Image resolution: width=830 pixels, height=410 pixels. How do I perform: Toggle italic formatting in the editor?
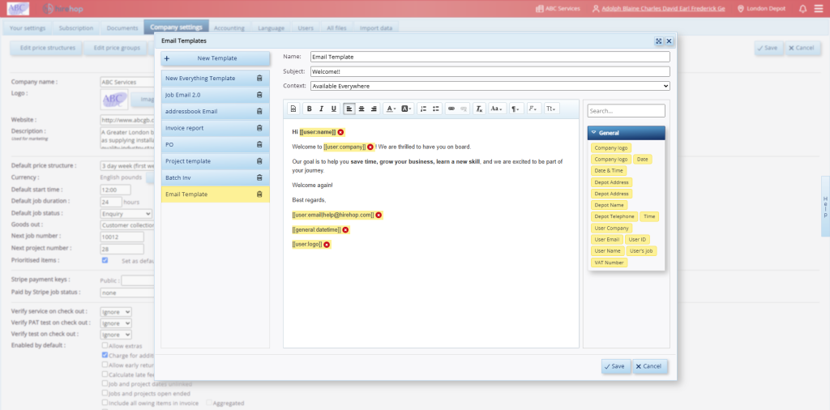point(321,109)
